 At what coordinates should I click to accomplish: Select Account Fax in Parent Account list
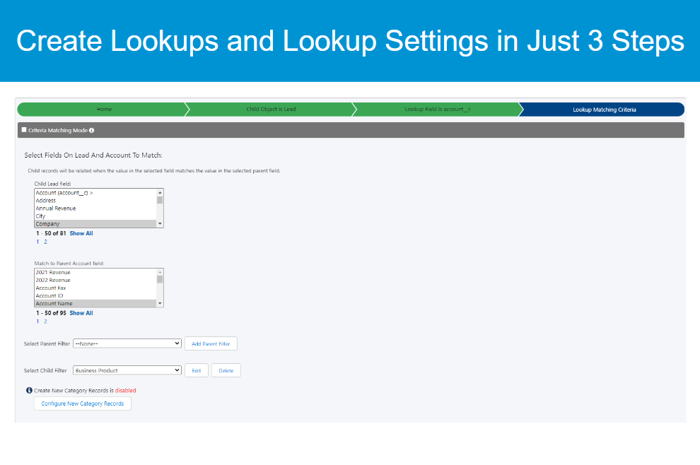coord(95,288)
